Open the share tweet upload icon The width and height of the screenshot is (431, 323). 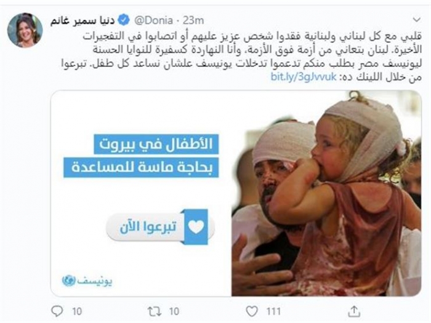click(354, 311)
